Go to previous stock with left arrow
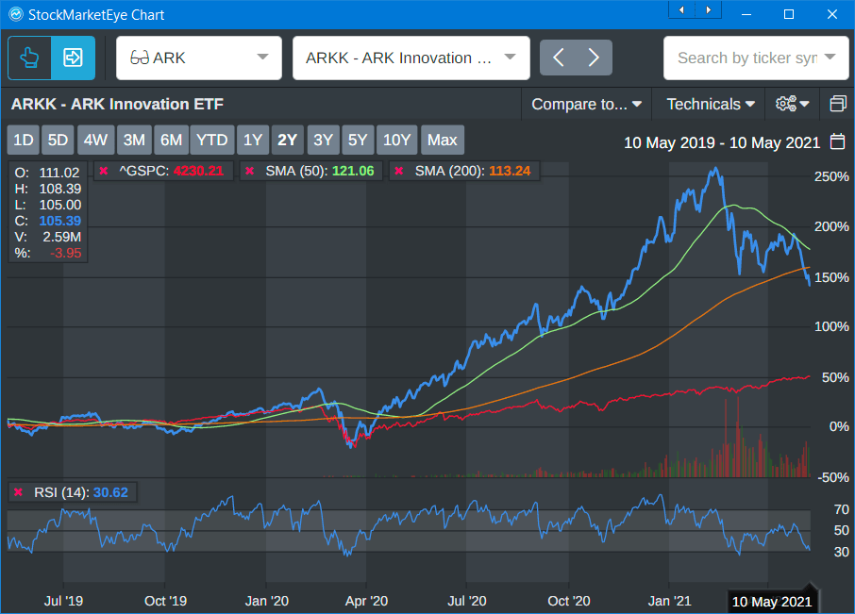Image resolution: width=855 pixels, height=614 pixels. point(558,58)
